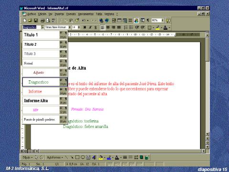Expand the font name dropdown arrow
The image size is (229, 172).
pyautogui.click(x=70, y=27)
